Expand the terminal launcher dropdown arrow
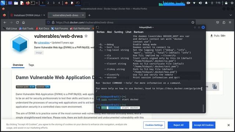 click(x=37, y=3)
